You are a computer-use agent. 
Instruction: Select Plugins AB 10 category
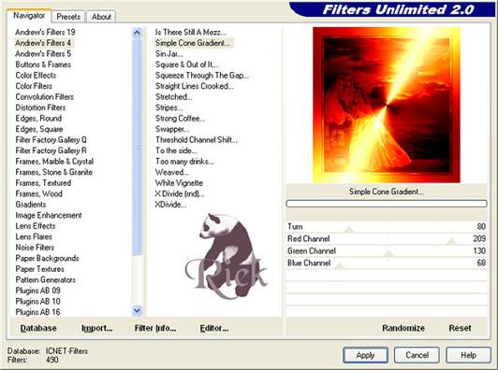click(37, 301)
